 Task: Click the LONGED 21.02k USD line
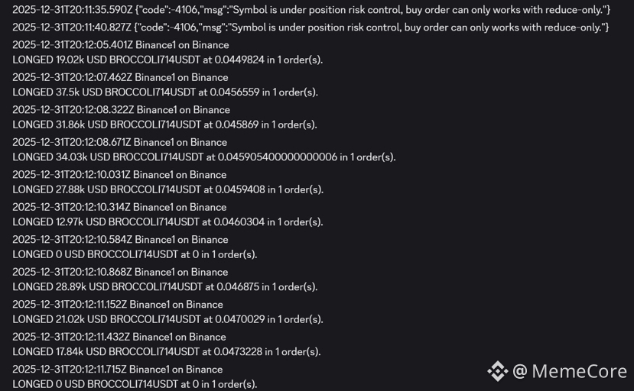(167, 319)
